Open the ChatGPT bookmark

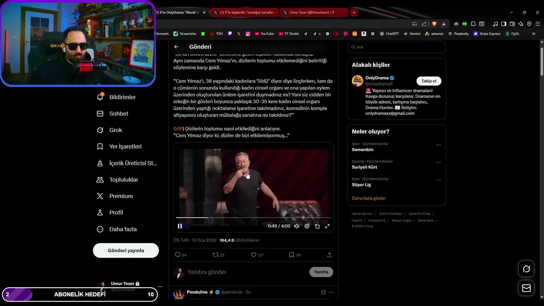389,34
